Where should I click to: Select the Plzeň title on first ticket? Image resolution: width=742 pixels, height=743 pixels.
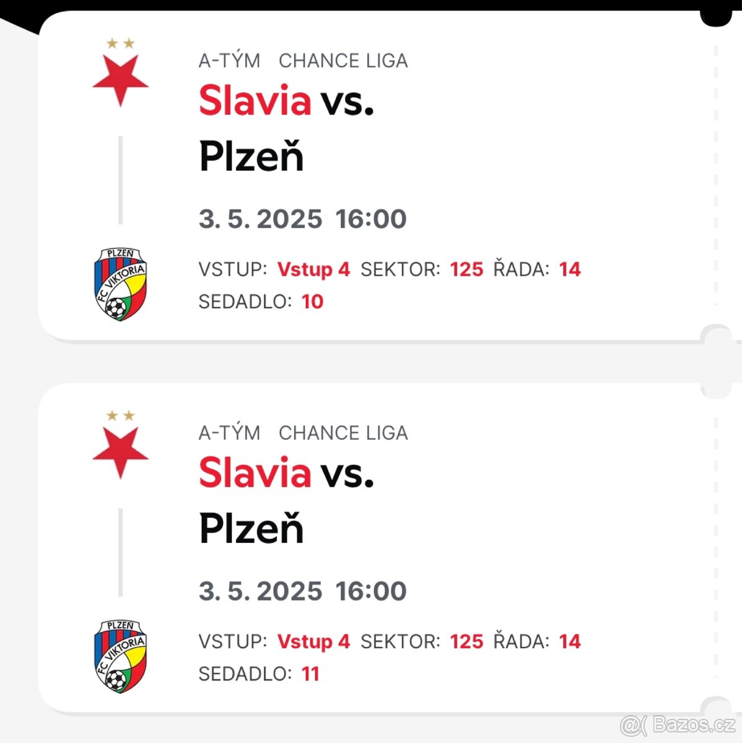pyautogui.click(x=251, y=157)
